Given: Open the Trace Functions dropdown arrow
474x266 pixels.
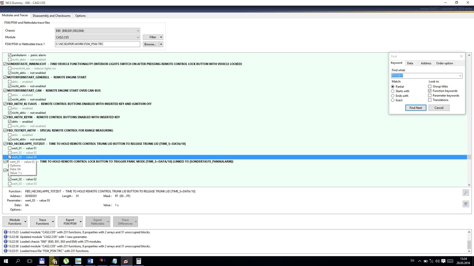Looking at the screenshot, I should coord(53,222).
